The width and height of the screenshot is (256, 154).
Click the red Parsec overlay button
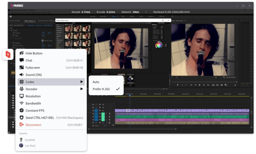coord(8,54)
